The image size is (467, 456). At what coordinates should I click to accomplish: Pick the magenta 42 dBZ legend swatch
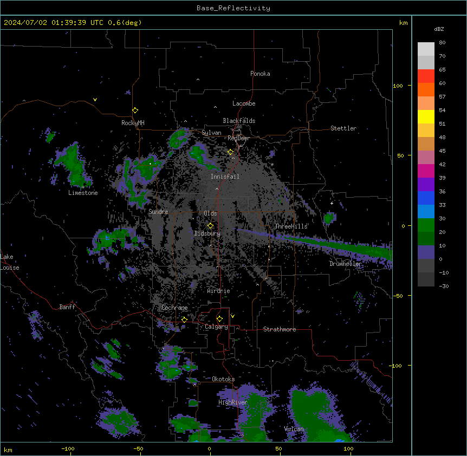tap(426, 171)
